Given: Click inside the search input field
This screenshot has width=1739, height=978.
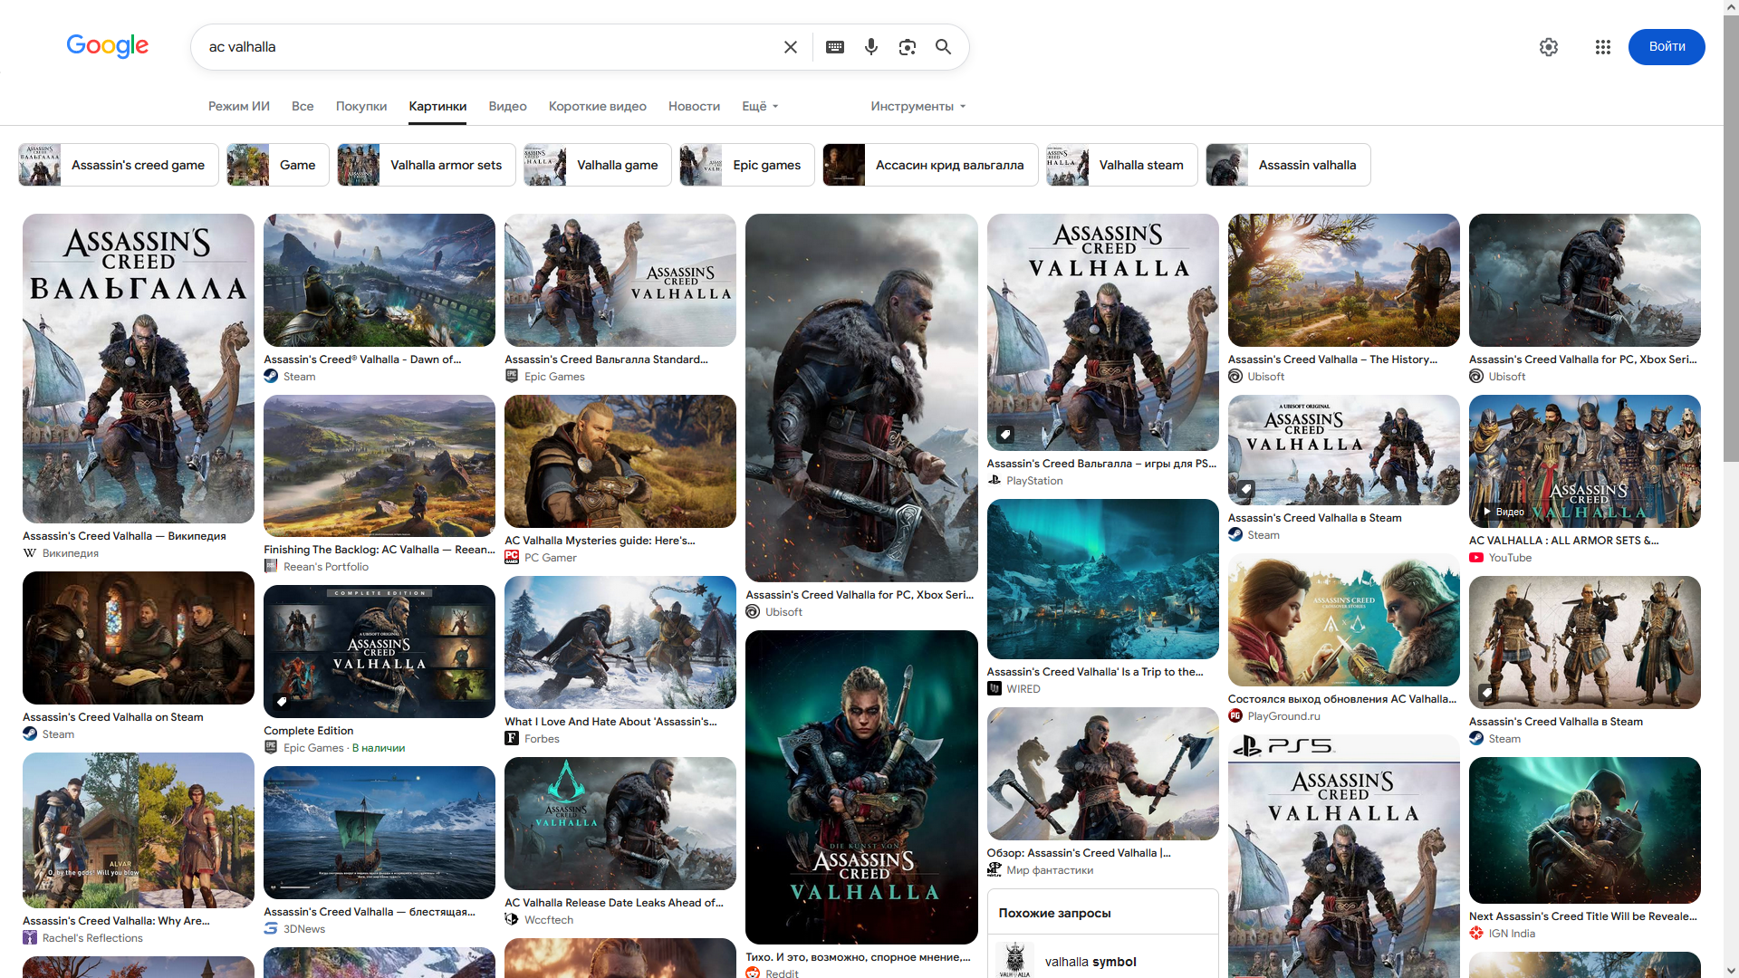Looking at the screenshot, I should (x=489, y=47).
